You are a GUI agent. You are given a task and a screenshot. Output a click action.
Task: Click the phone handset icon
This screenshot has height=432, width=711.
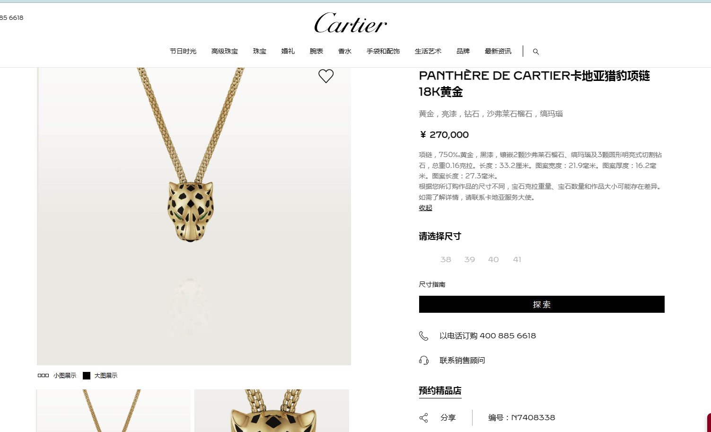tap(423, 336)
